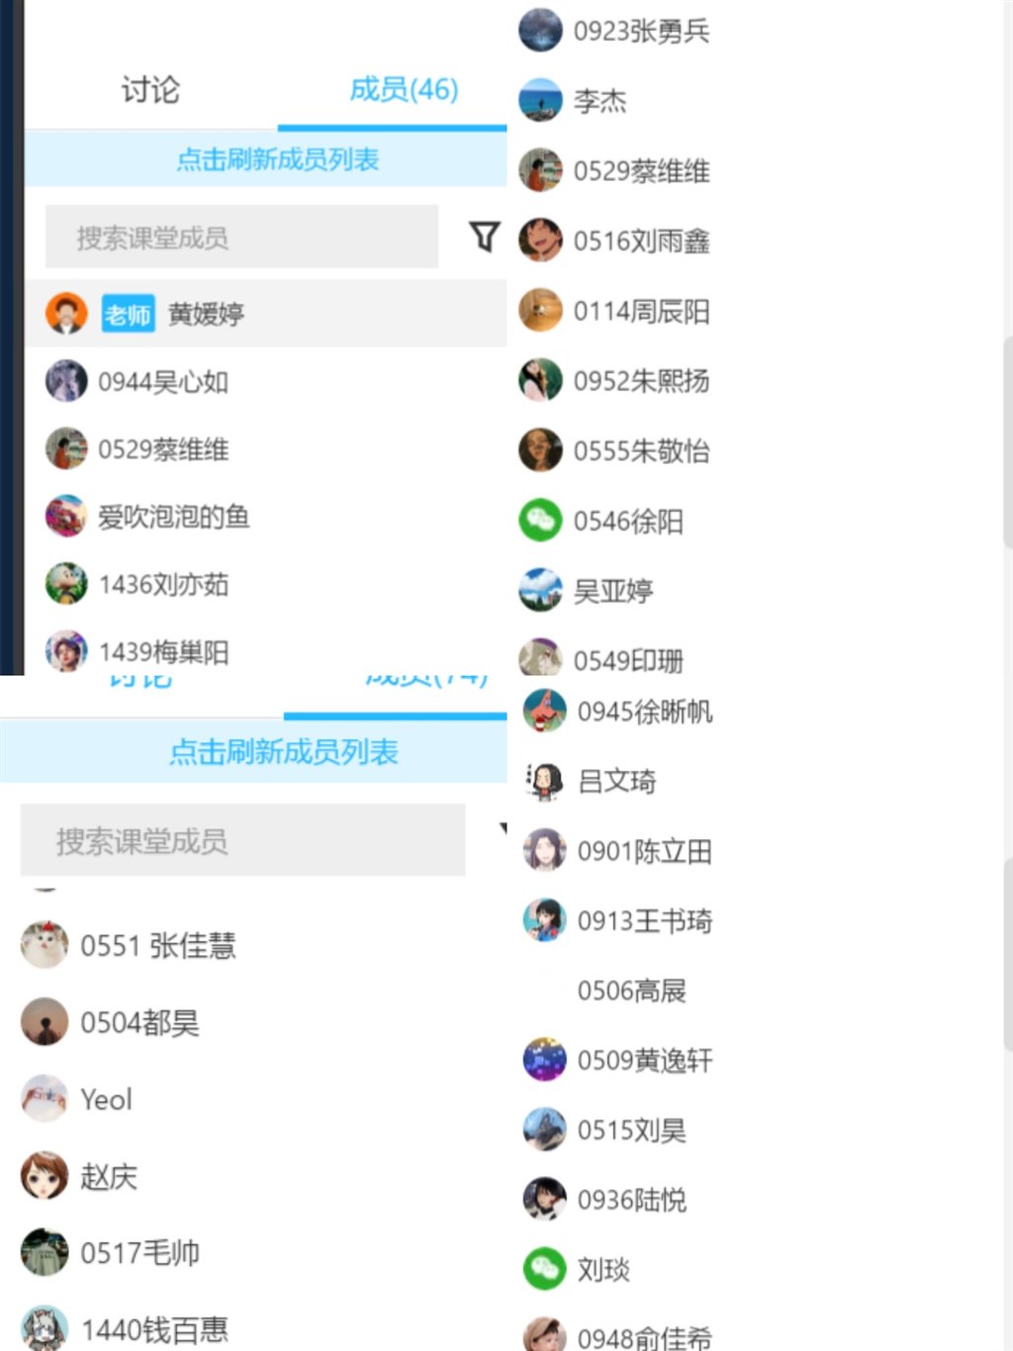Image resolution: width=1013 pixels, height=1351 pixels.
Task: Click avatar of 0944吴心如
Action: (x=66, y=381)
